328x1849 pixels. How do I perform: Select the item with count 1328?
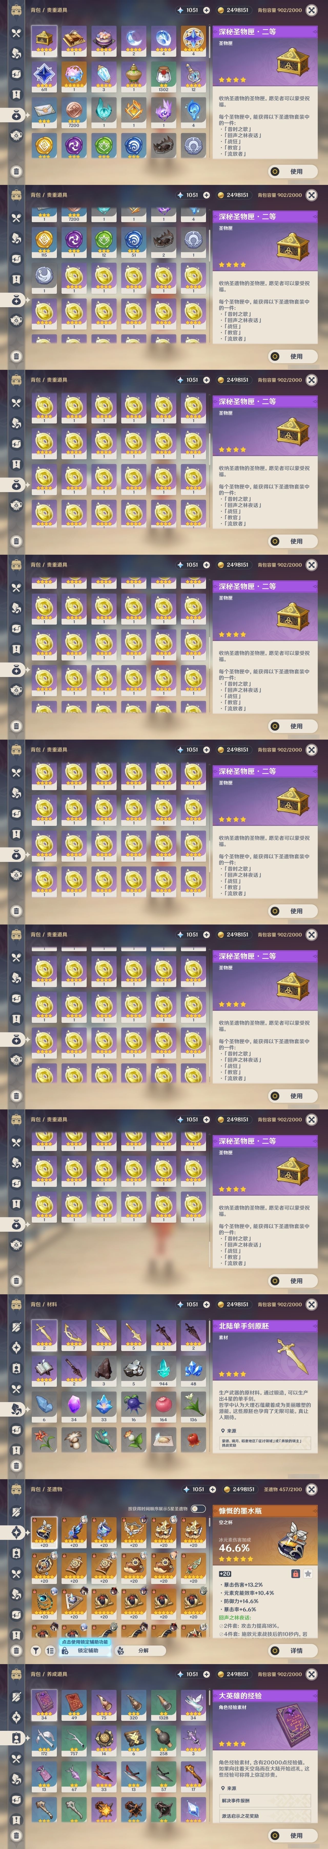pos(163,1705)
